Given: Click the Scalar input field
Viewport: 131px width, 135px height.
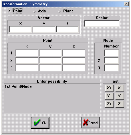Looking at the screenshot, I should [x=102, y=24].
